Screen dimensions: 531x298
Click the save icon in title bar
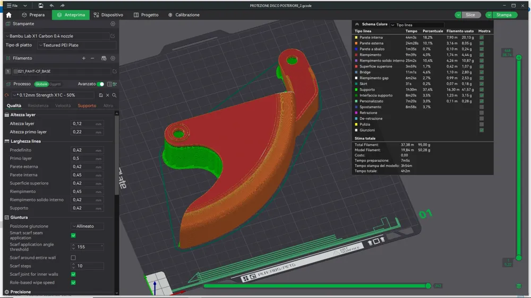pos(41,5)
